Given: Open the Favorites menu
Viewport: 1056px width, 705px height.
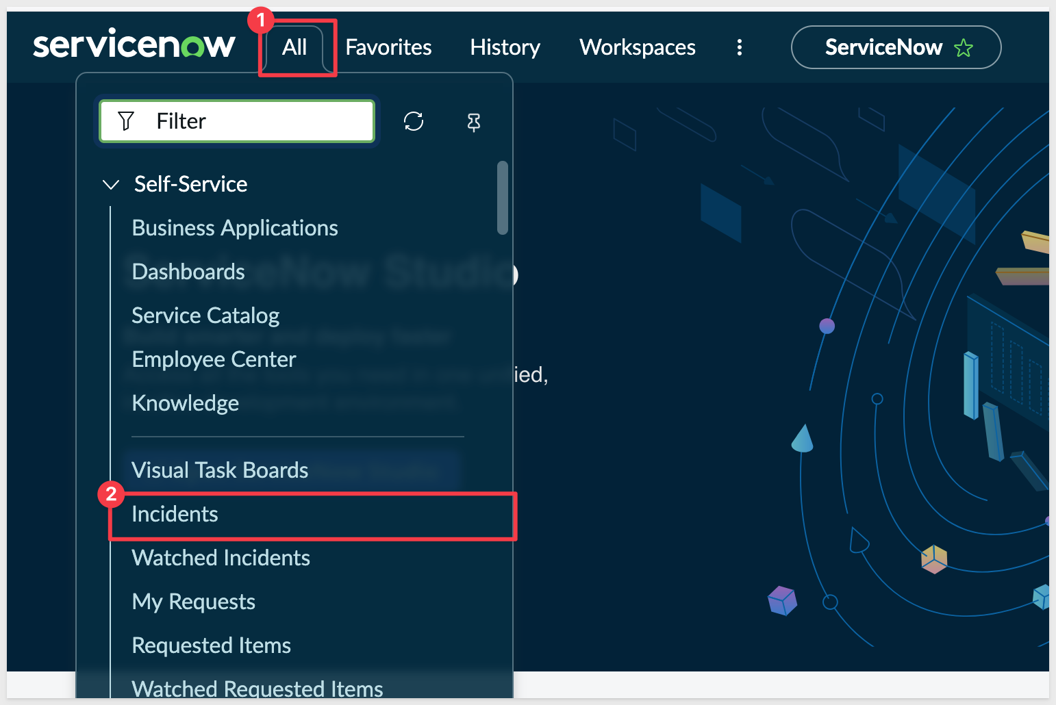Looking at the screenshot, I should pos(388,47).
